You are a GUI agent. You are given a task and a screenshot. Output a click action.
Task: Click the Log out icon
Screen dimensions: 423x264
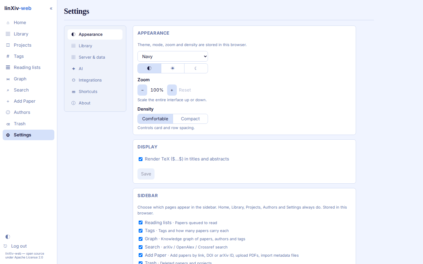click(5, 246)
